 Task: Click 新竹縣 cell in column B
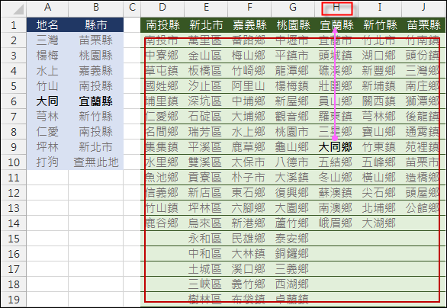click(x=96, y=117)
